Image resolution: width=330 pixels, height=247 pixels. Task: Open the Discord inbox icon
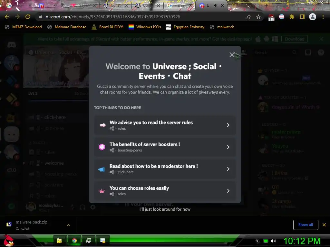point(308,52)
